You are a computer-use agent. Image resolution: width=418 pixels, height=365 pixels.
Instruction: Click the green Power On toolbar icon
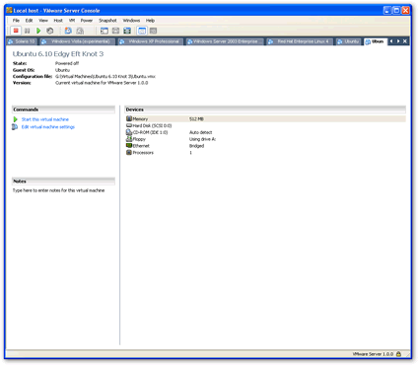pos(38,31)
